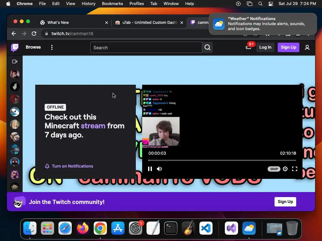Click the search magnifier button
Screen dimensions: 322x241
point(208,48)
